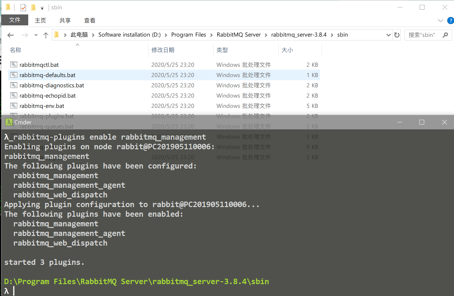Open recent locations dropdown arrow
The width and height of the screenshot is (454, 296).
coord(36,35)
